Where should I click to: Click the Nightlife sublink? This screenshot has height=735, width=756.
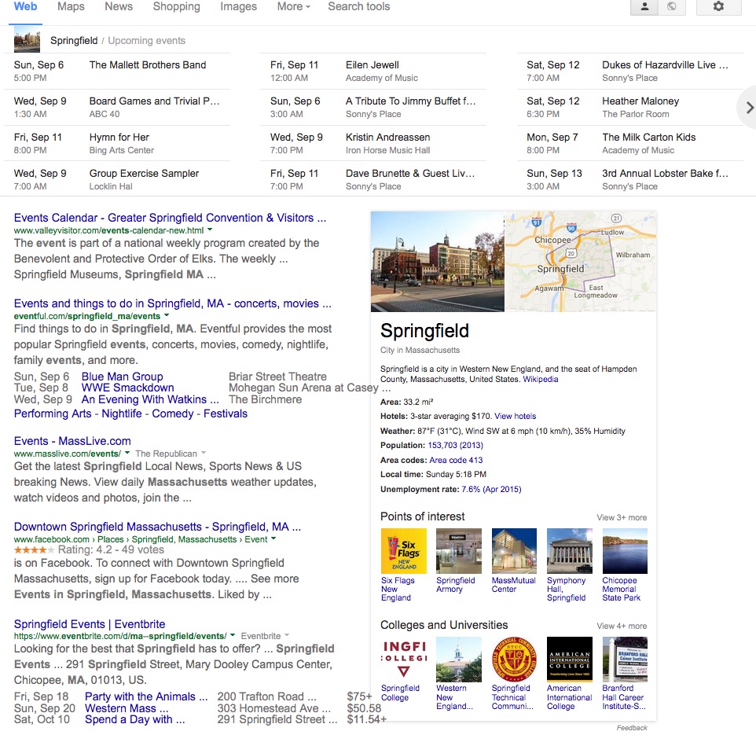(x=122, y=413)
